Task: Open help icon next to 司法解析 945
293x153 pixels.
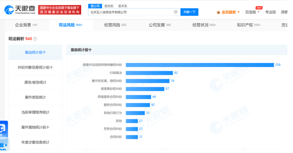Action: coord(35,39)
